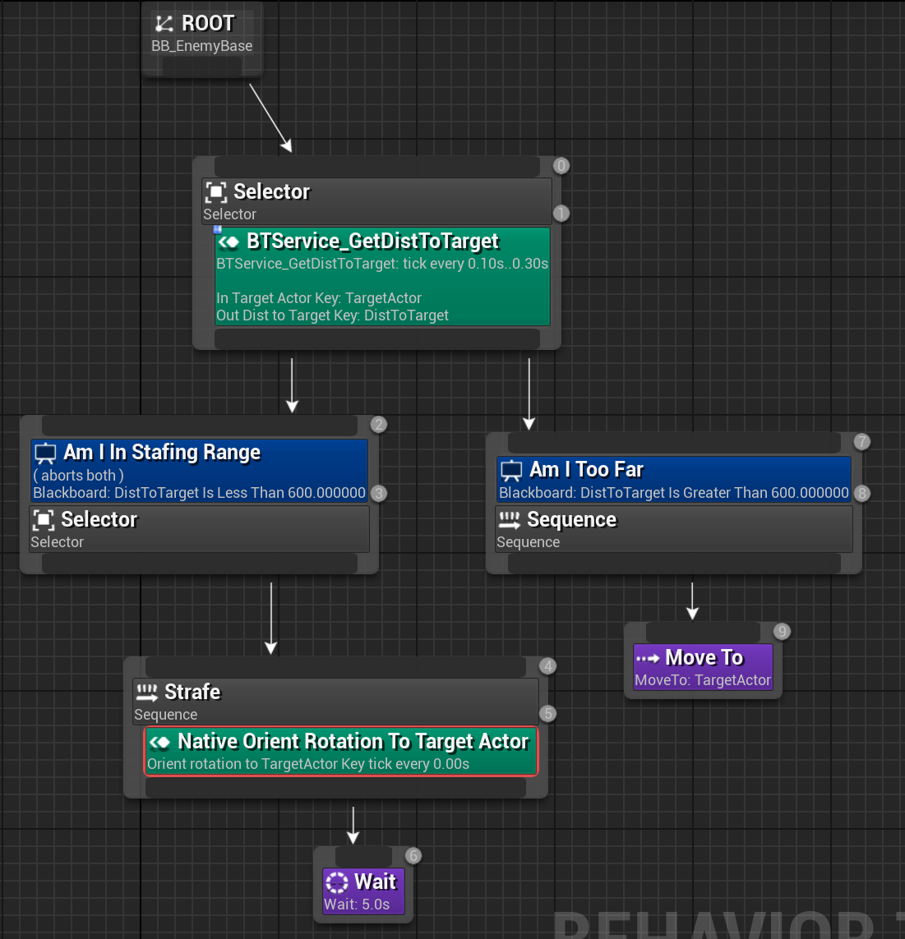The width and height of the screenshot is (905, 939).
Task: Click the ROOT node icon
Action: [164, 24]
